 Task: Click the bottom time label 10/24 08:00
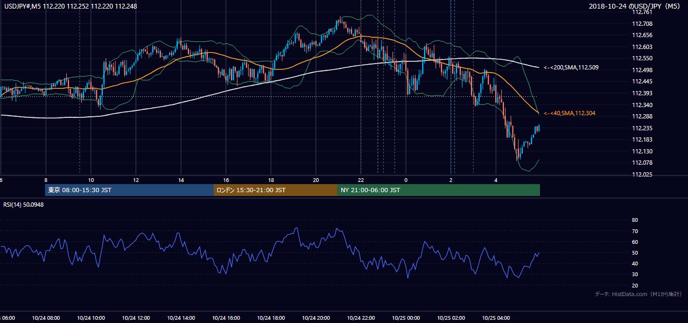pos(45,318)
